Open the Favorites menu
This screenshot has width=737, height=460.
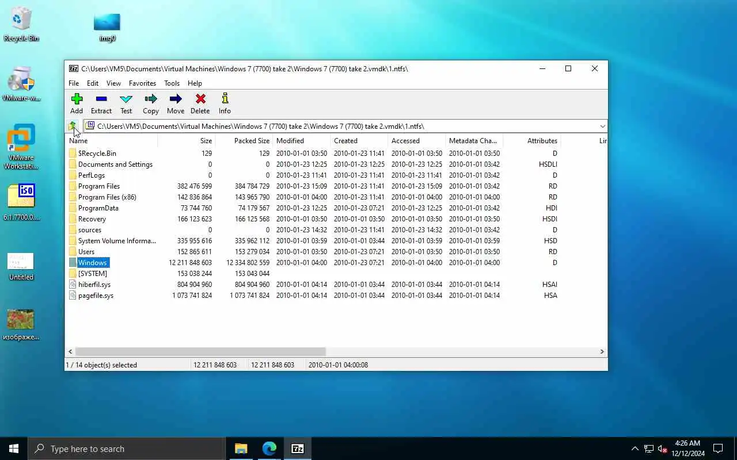(x=142, y=83)
